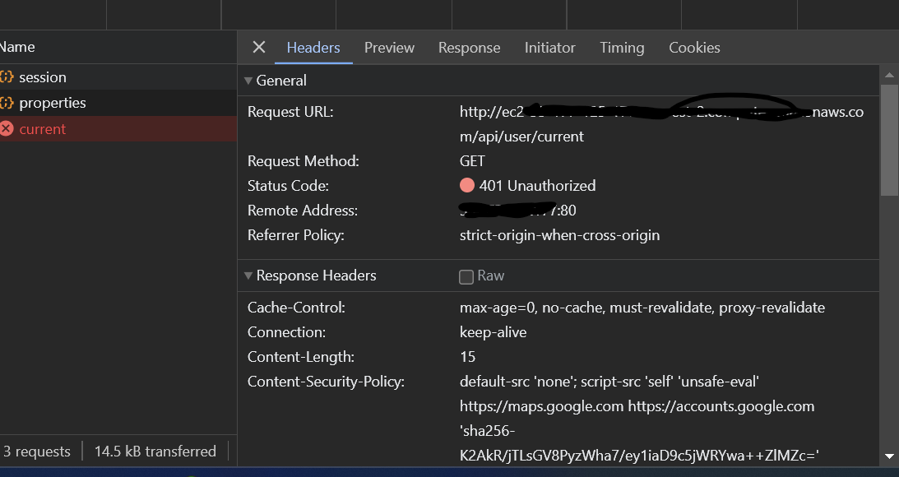The width and height of the screenshot is (899, 477).
Task: Enable the Raw response headers checkbox
Action: pyautogui.click(x=466, y=276)
